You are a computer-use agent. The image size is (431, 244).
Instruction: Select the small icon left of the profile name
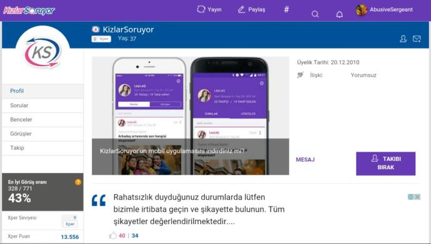(96, 29)
